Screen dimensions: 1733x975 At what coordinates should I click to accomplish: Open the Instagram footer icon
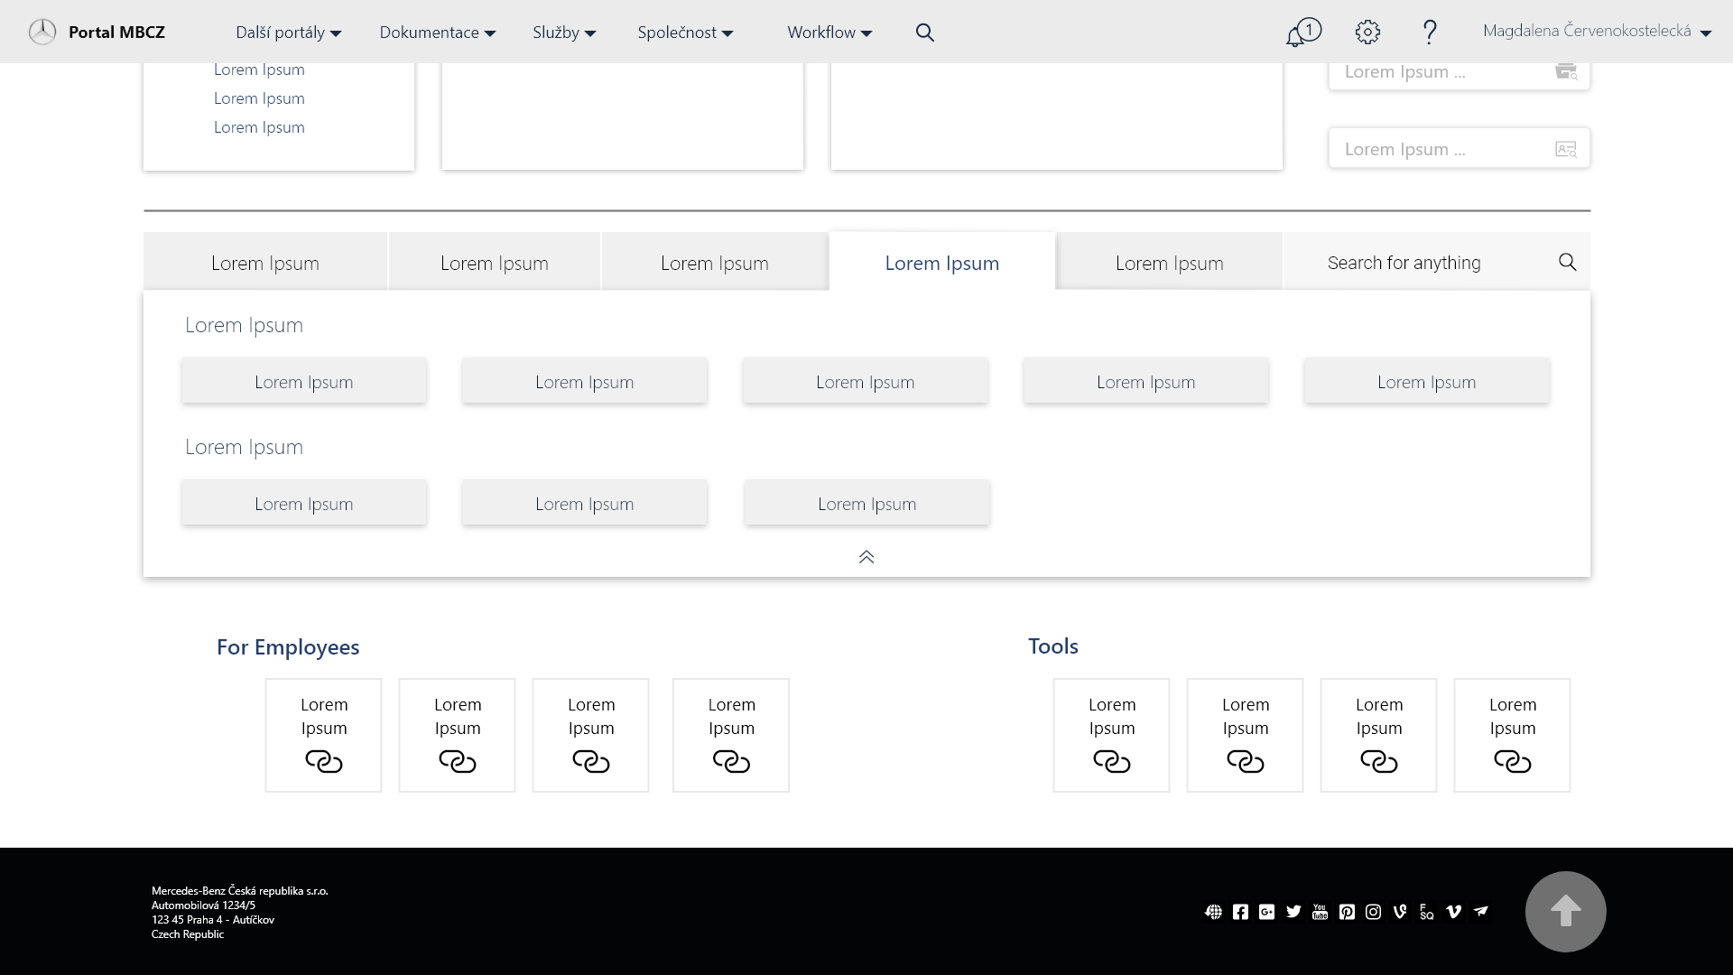1373,912
